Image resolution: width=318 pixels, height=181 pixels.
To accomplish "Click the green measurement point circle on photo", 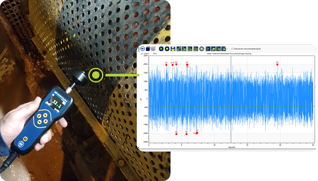I will 96,75.
